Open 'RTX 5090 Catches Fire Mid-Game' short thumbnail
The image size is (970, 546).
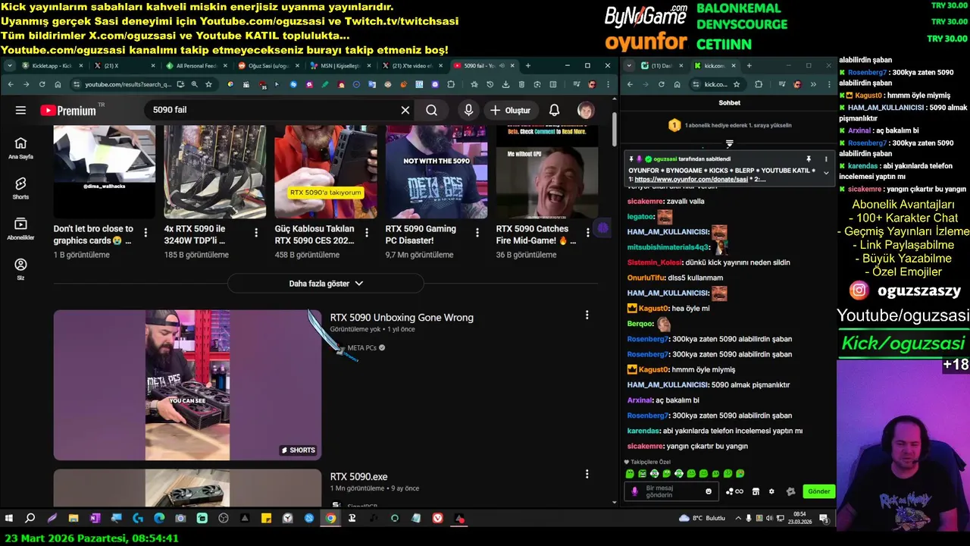(547, 172)
